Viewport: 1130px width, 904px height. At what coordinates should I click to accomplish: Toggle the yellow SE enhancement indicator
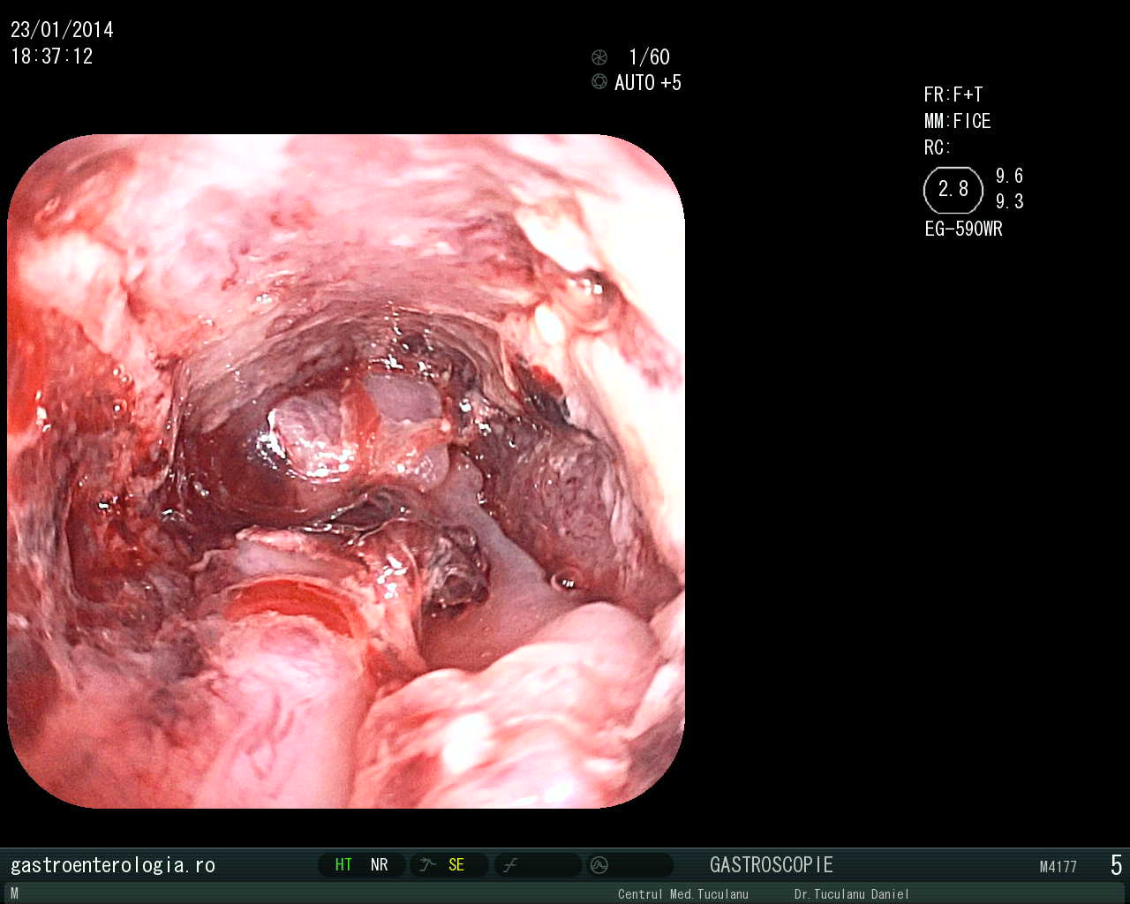pos(456,865)
